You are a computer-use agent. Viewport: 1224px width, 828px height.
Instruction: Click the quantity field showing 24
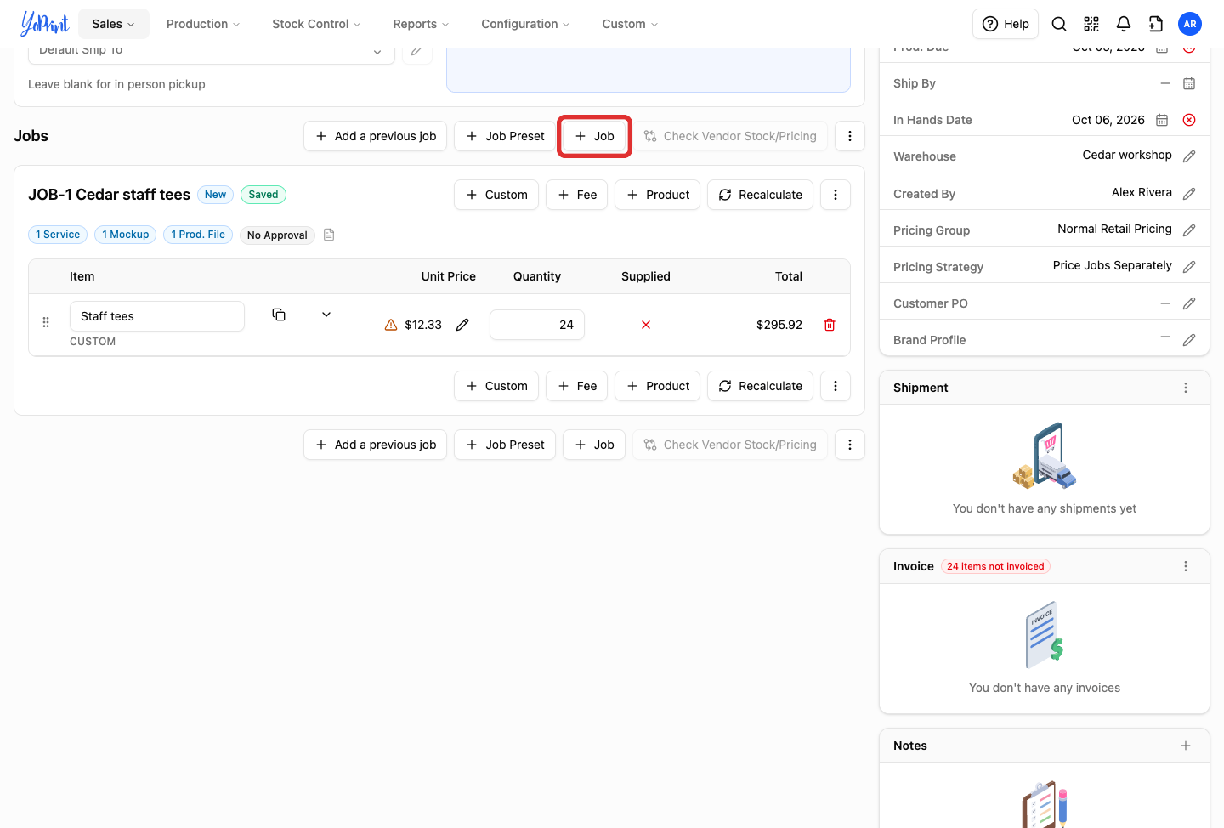[537, 325]
